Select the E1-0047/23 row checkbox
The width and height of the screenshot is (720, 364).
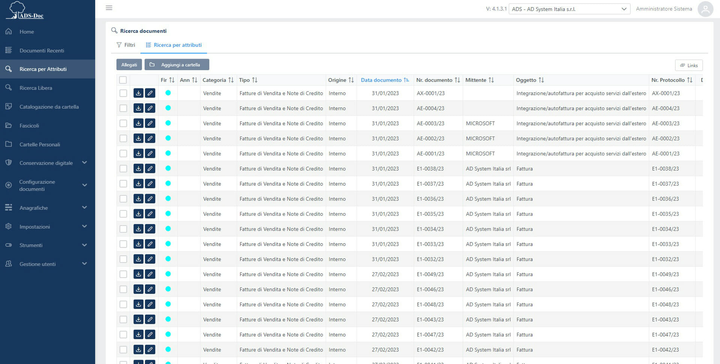click(123, 334)
